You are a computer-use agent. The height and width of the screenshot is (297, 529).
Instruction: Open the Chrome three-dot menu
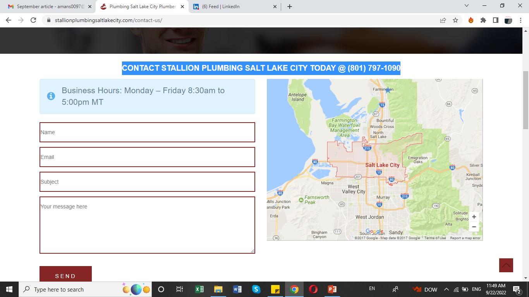click(x=520, y=20)
